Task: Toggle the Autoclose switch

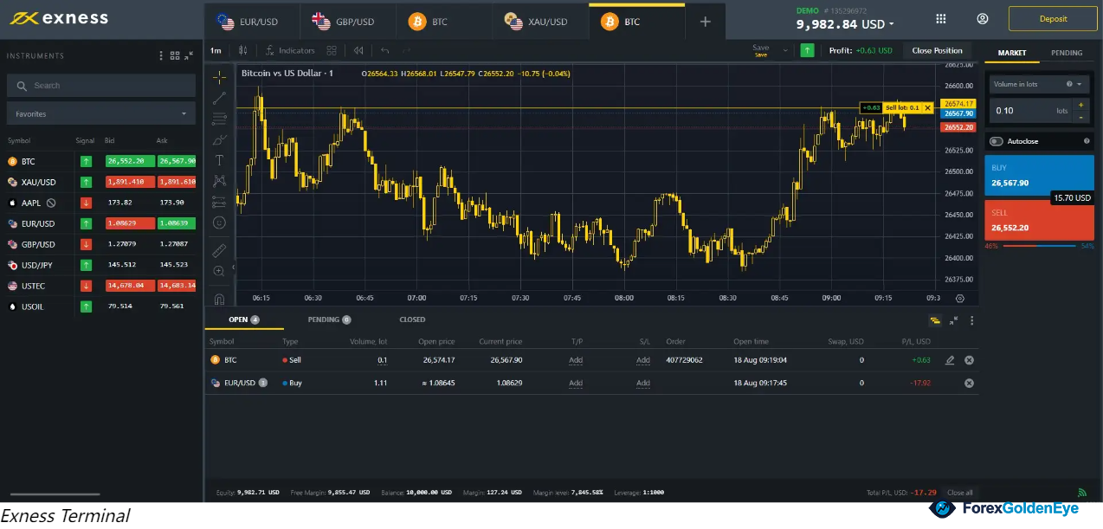Action: coord(997,141)
